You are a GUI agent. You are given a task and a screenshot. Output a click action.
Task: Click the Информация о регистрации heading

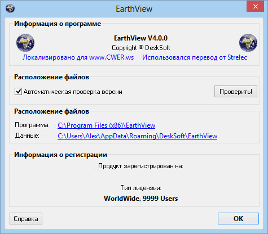pyautogui.click(x=60, y=155)
